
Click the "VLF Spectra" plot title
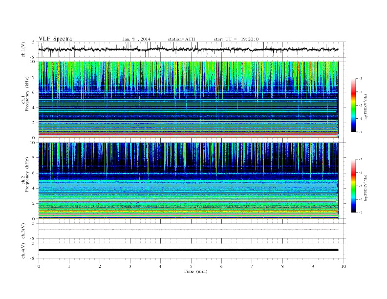coord(55,39)
